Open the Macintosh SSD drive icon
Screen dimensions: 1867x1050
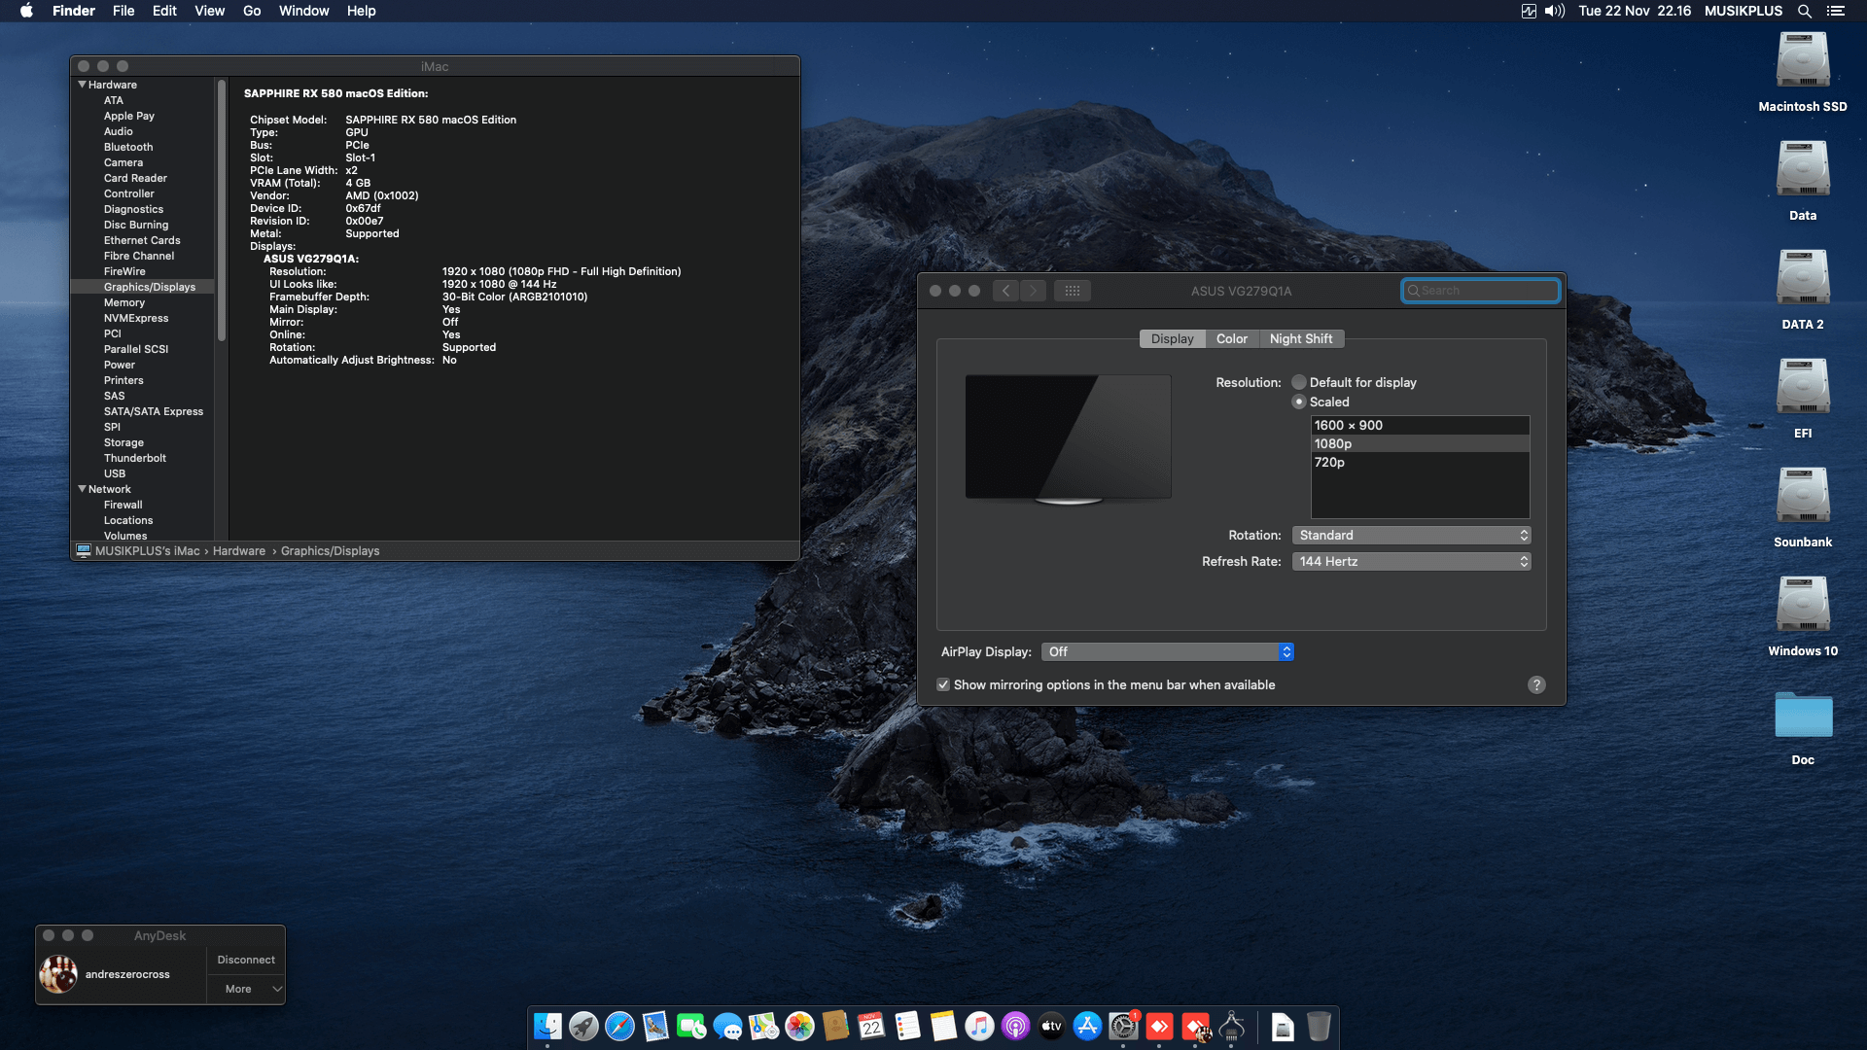1802,61
